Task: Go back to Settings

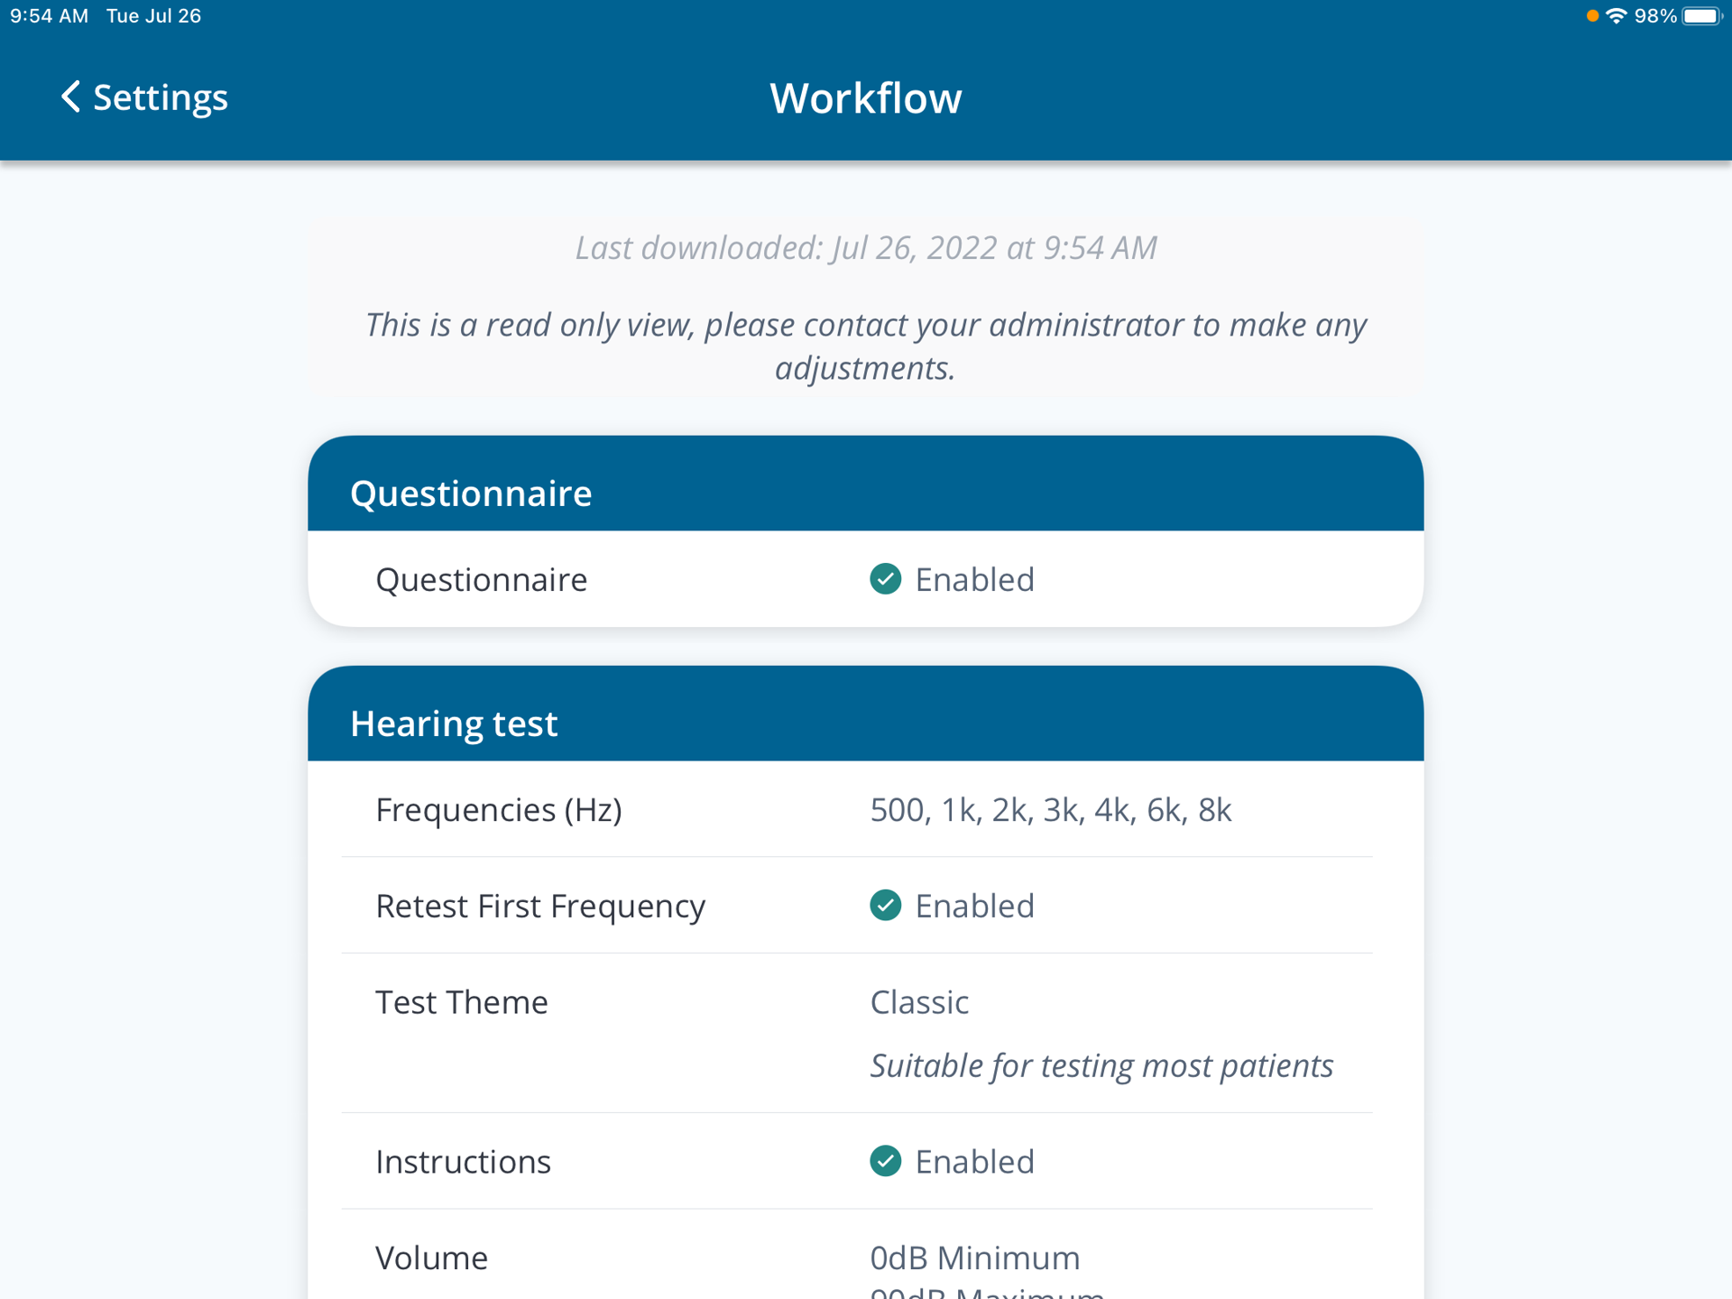Action: pos(144,97)
